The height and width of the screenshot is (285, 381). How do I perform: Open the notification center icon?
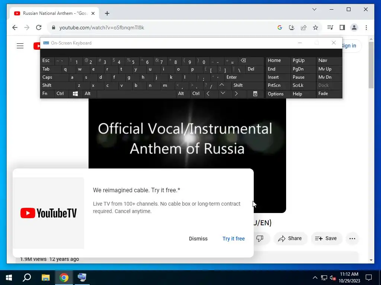(x=369, y=278)
